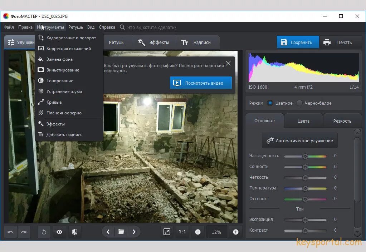
Task: Switch to the Улучшения tab
Action: coord(20,43)
